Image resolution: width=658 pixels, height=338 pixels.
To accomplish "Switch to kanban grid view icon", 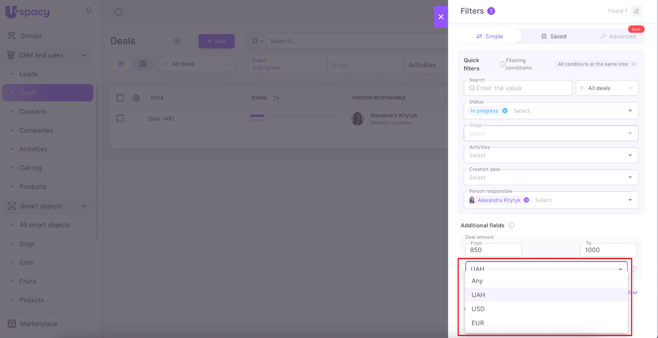I will point(143,64).
